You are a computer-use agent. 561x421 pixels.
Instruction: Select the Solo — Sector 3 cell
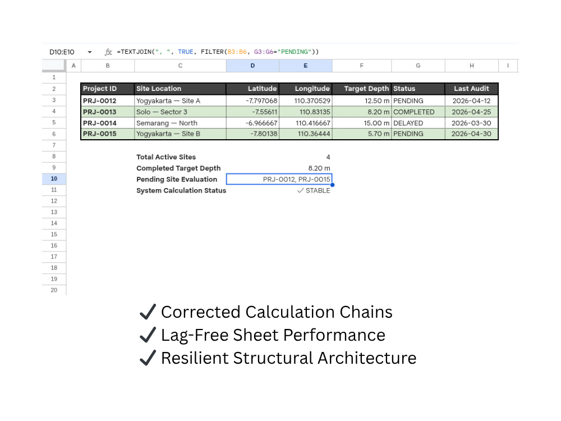point(180,112)
